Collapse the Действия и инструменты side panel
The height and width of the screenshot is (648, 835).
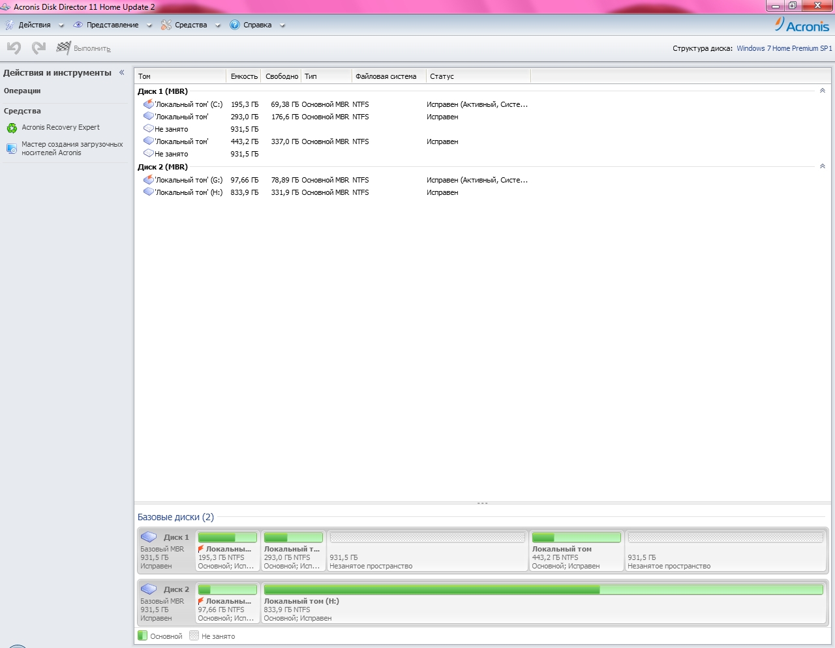(x=121, y=72)
